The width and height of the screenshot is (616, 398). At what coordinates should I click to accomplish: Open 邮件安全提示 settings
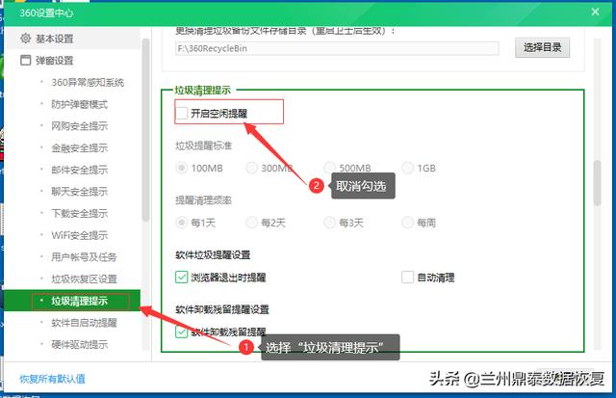tap(79, 170)
